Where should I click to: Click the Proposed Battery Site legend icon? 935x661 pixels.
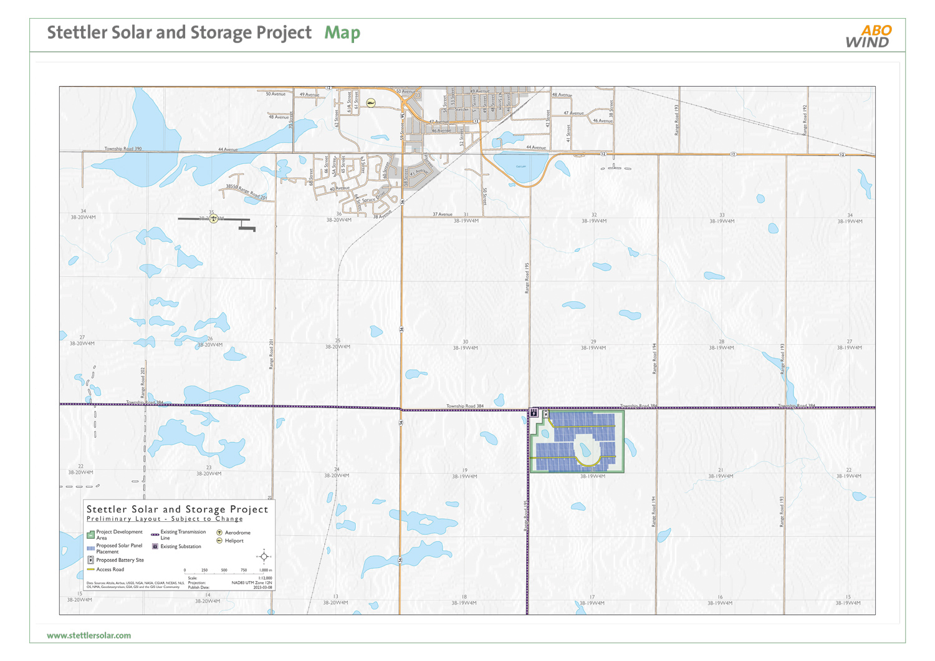pos(90,560)
